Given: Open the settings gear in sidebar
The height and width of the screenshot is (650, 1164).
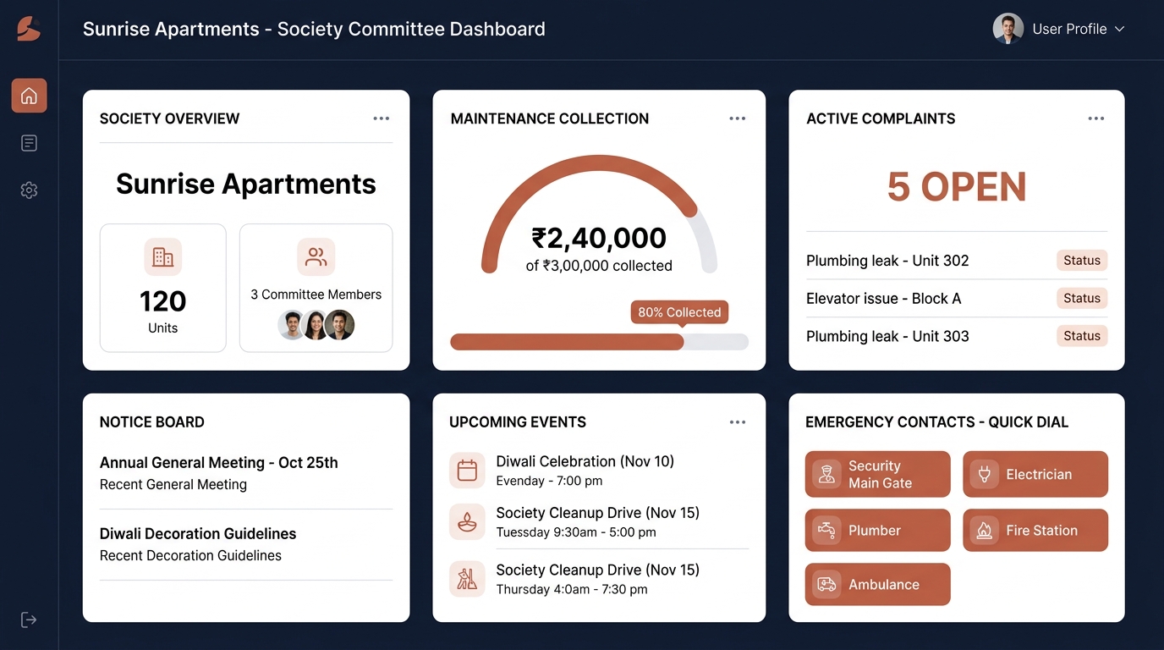Looking at the screenshot, I should (x=29, y=190).
